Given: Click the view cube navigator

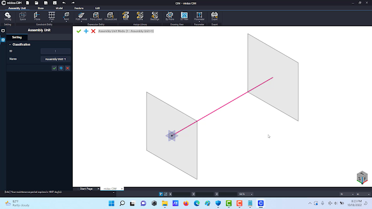Looking at the screenshot, I should click(362, 178).
